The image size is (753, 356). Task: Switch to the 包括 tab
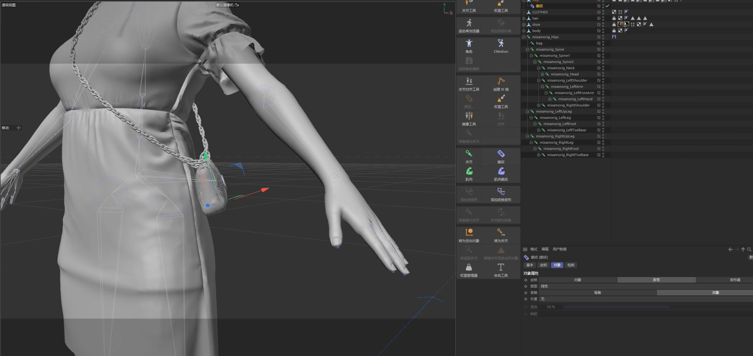pyautogui.click(x=571, y=265)
